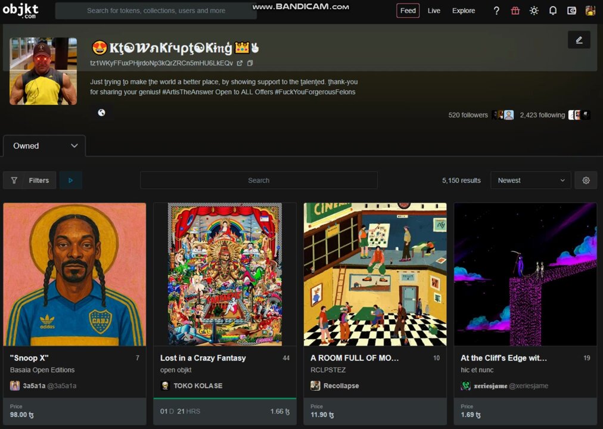
Task: Open the user avatar menu in header
Action: [x=590, y=11]
